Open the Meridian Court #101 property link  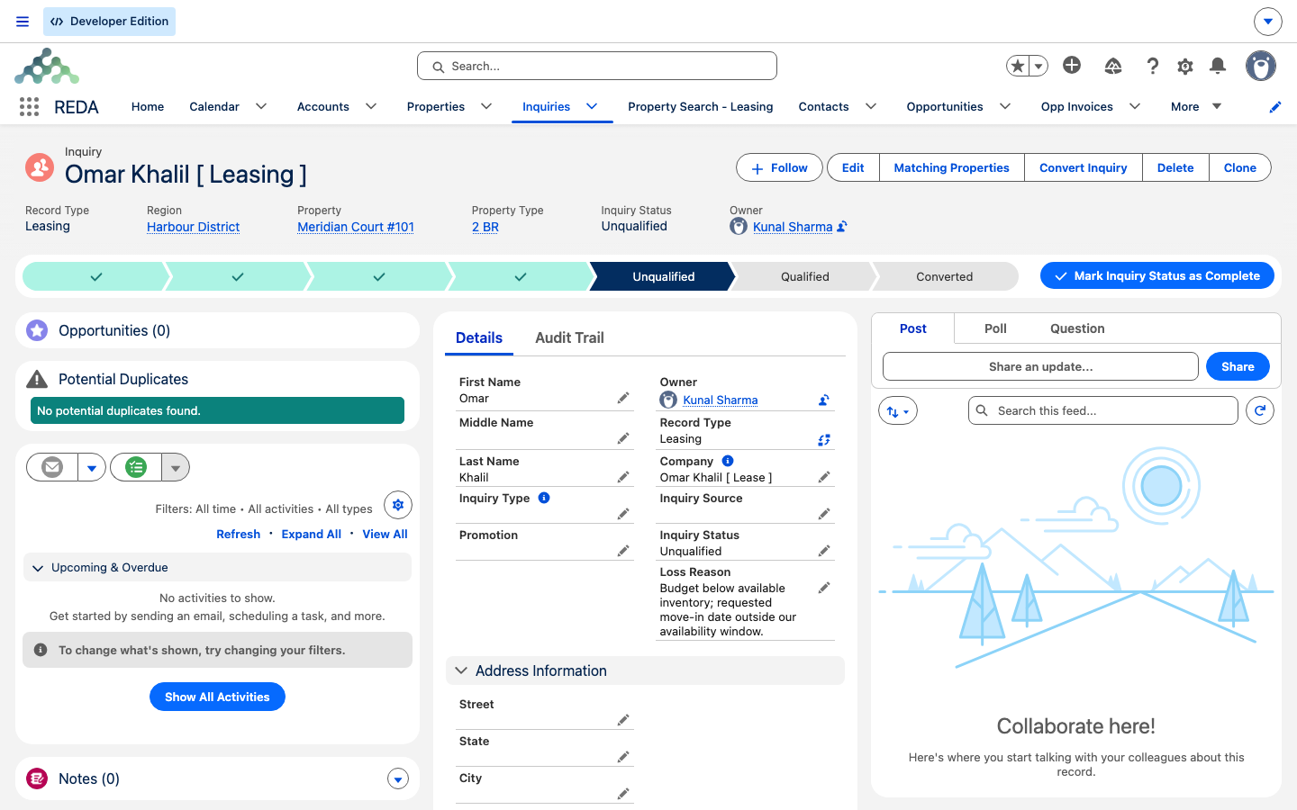pos(356,227)
